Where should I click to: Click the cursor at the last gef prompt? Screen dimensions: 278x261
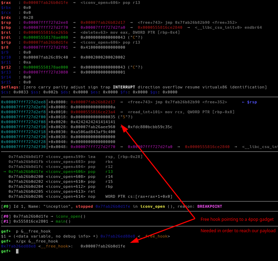click(x=17, y=251)
